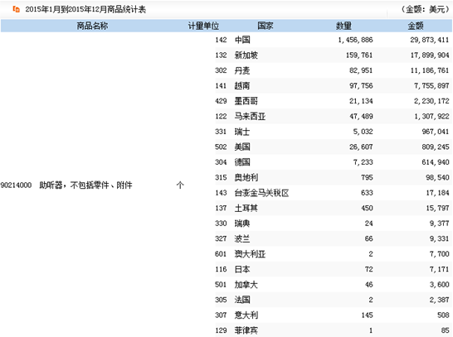
Task: Select the 越南 country entry
Action: (x=242, y=85)
